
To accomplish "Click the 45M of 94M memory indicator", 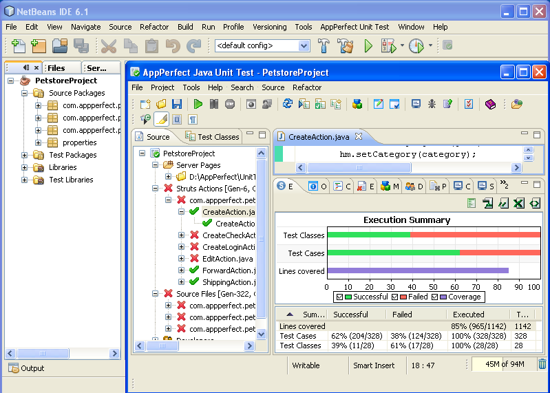I will 505,364.
